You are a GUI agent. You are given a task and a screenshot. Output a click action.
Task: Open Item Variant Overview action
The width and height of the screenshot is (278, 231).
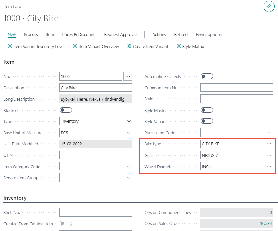point(96,47)
